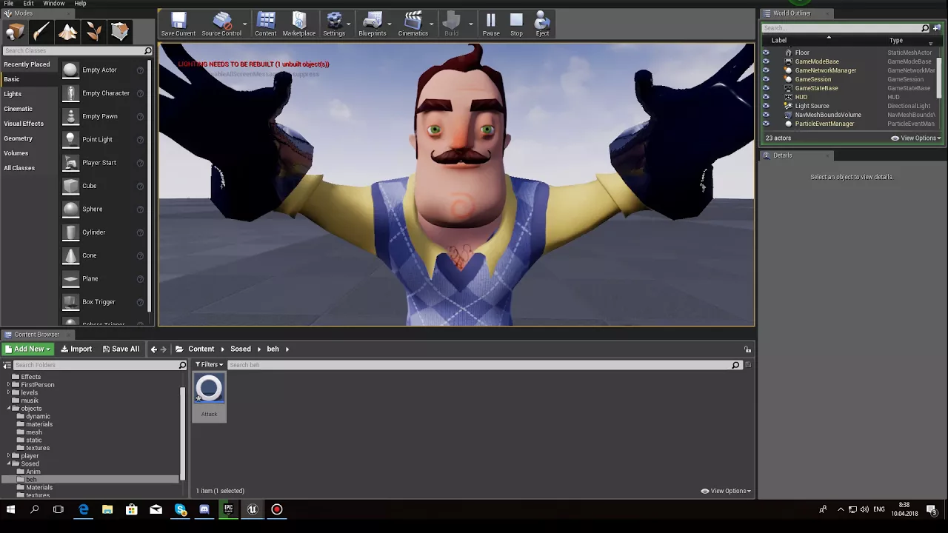
Task: Stop the play session
Action: 516,24
